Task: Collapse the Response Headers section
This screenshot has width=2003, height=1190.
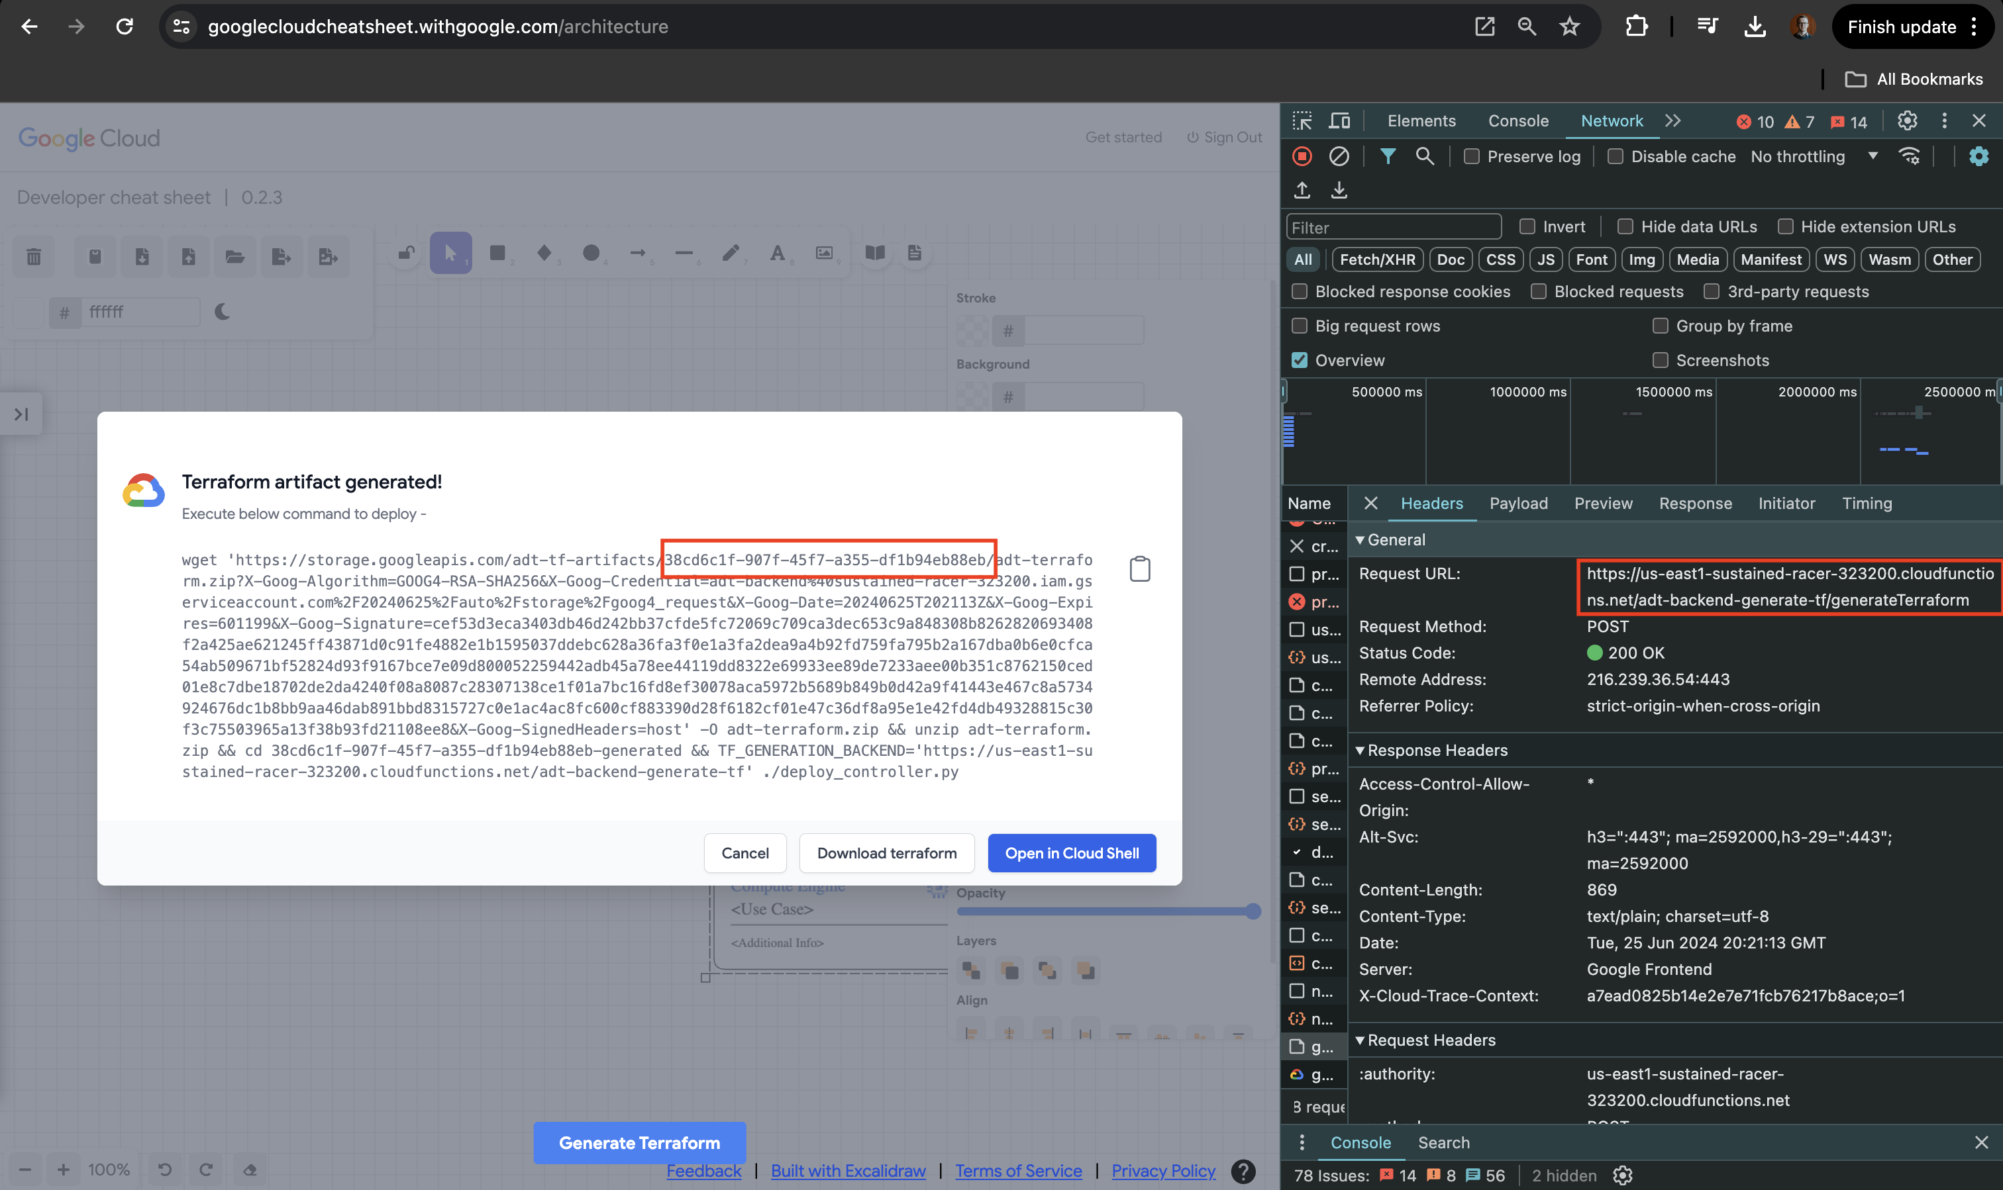Action: [1359, 751]
